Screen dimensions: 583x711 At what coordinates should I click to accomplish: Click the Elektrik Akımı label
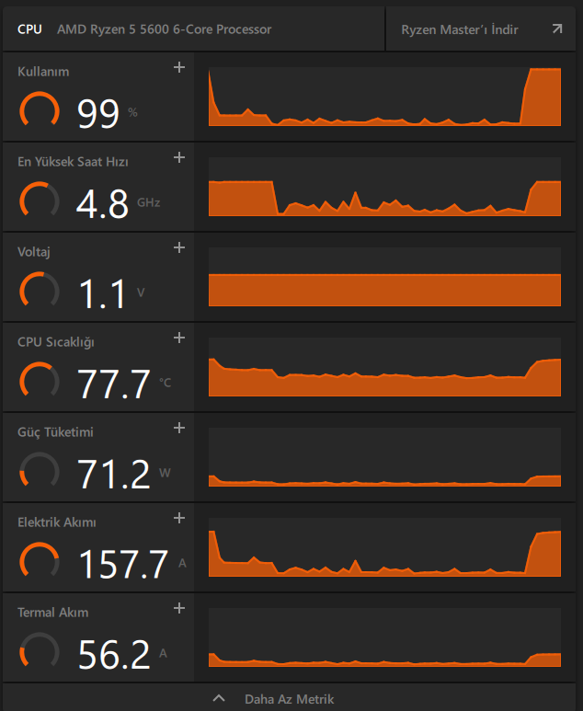[x=57, y=522]
